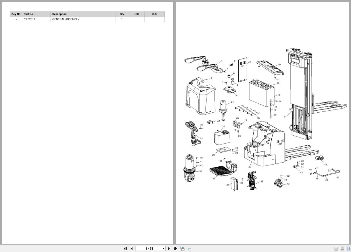
Task: Switch to single page view
Action: click(x=336, y=249)
